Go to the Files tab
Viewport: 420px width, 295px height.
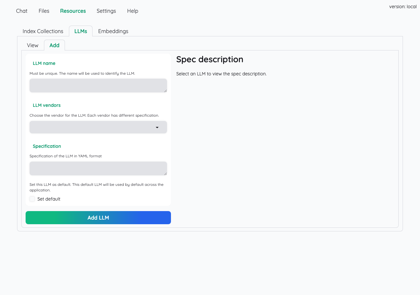pyautogui.click(x=44, y=11)
